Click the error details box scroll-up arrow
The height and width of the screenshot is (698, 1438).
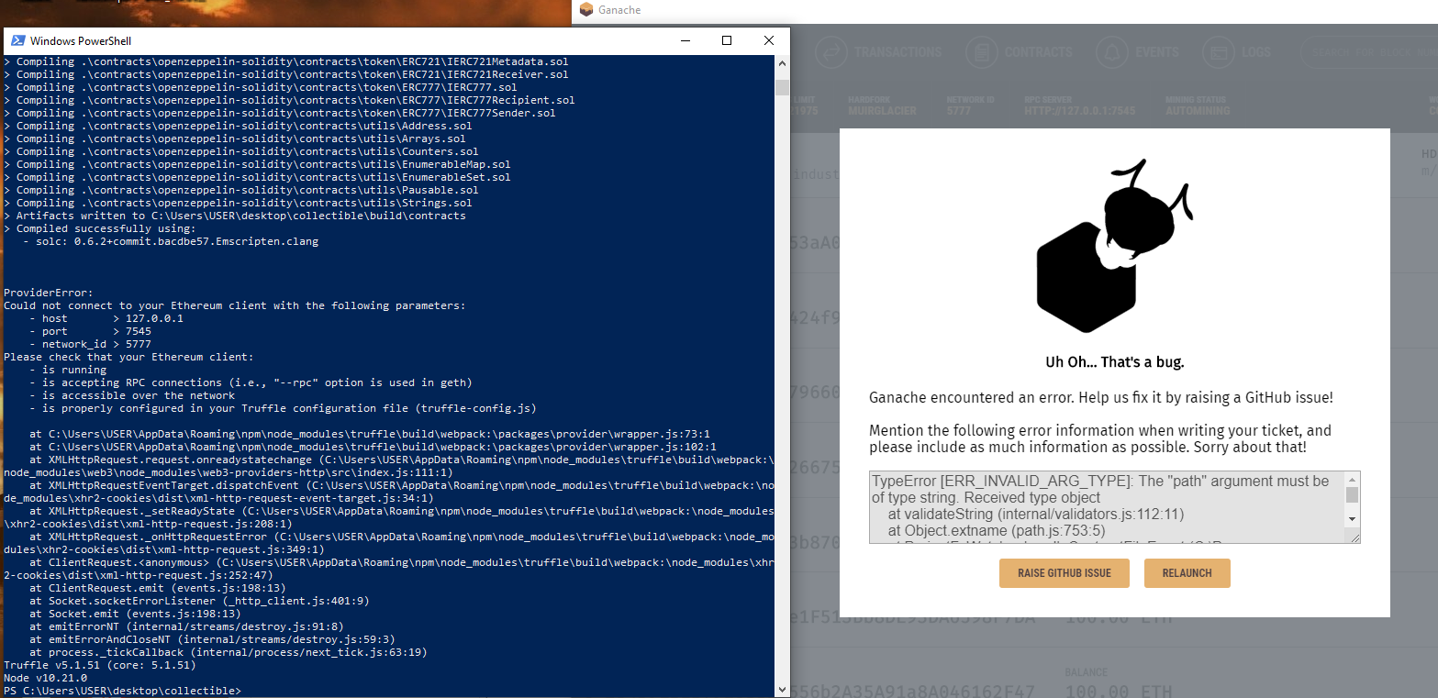(x=1352, y=480)
